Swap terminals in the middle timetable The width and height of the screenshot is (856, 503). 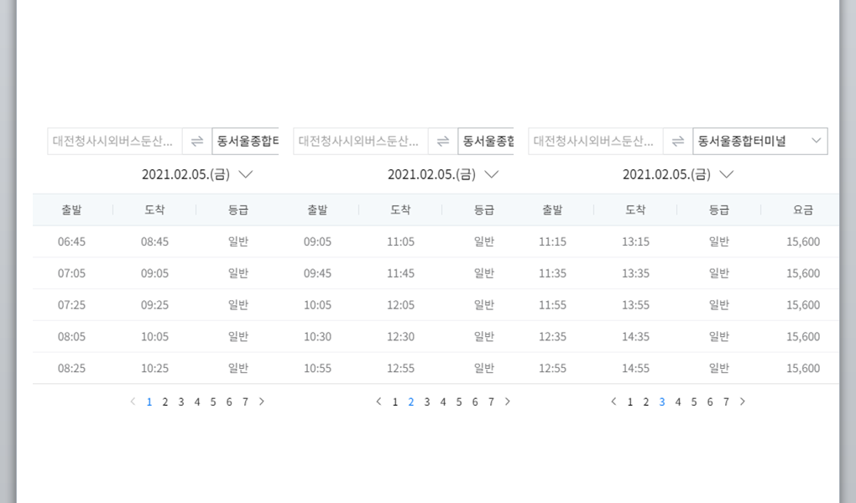click(x=443, y=142)
